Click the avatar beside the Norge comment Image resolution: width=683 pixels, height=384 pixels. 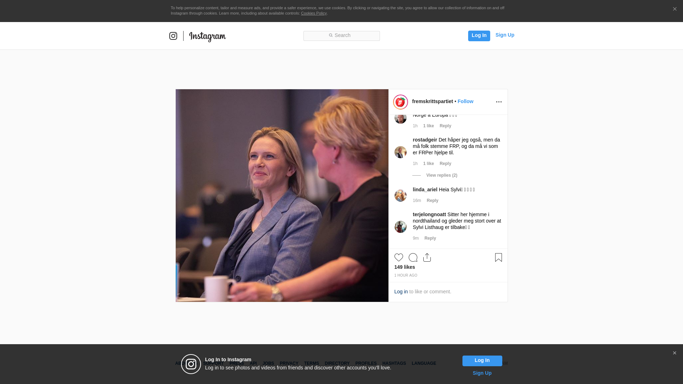pyautogui.click(x=401, y=119)
